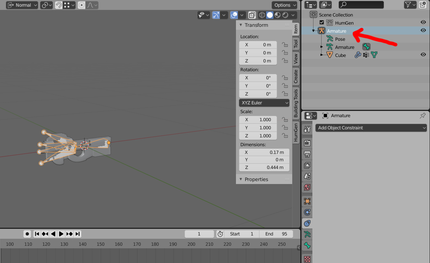Open the World properties tab icon
Viewport: 430px width, 263px height.
click(307, 187)
